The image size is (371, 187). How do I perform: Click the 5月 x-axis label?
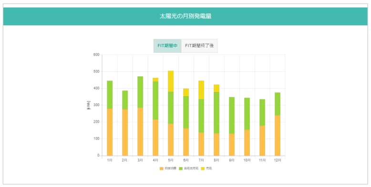point(171,160)
